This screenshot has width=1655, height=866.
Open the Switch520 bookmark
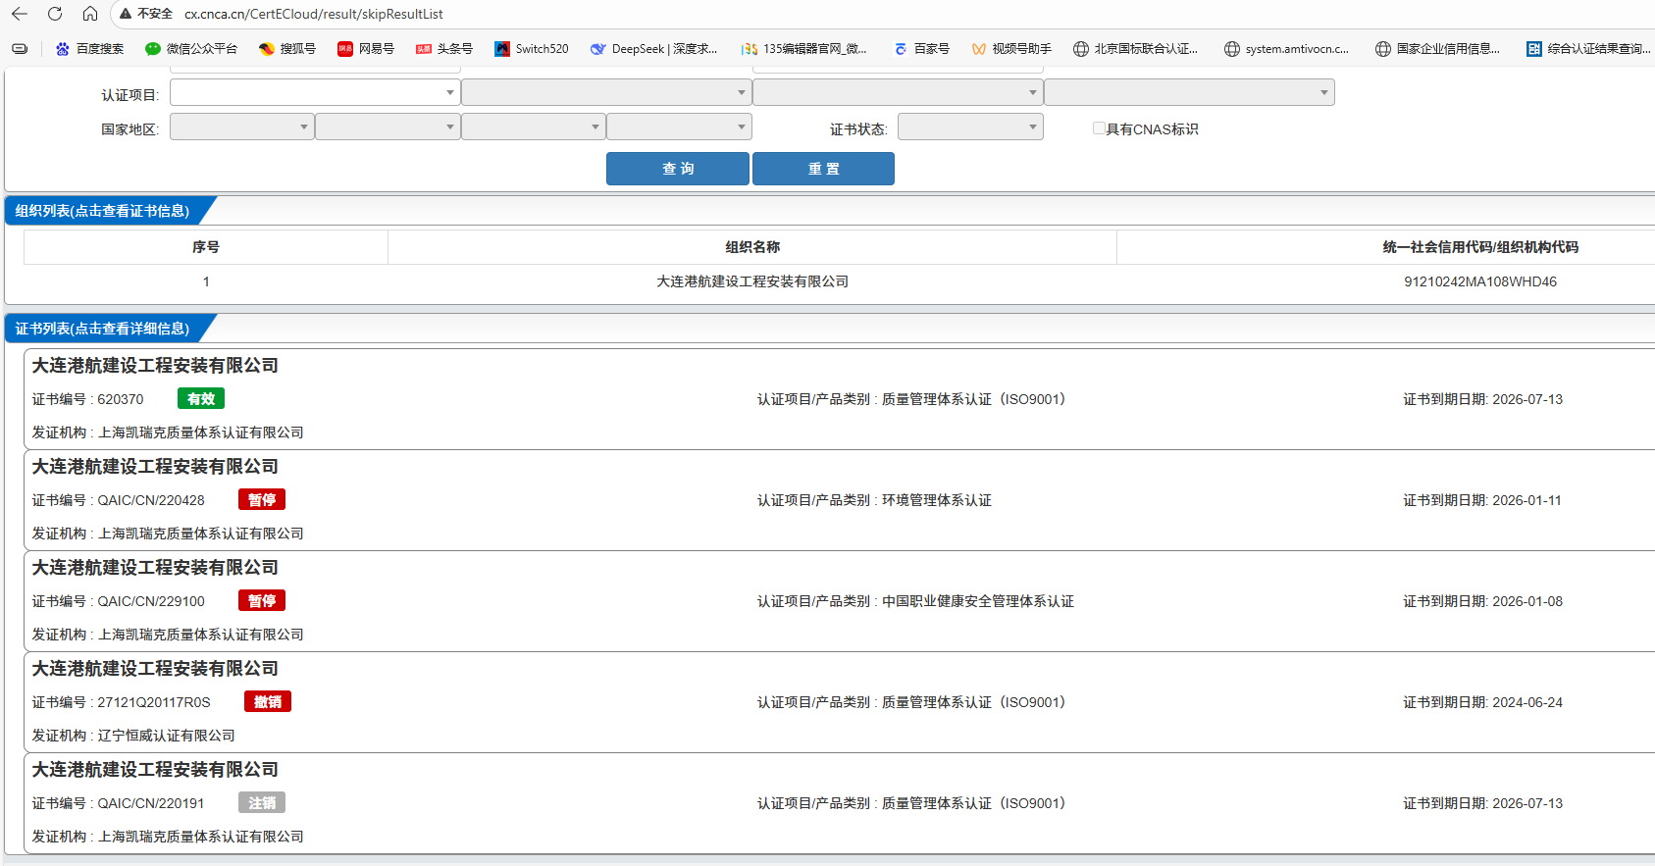click(x=531, y=49)
